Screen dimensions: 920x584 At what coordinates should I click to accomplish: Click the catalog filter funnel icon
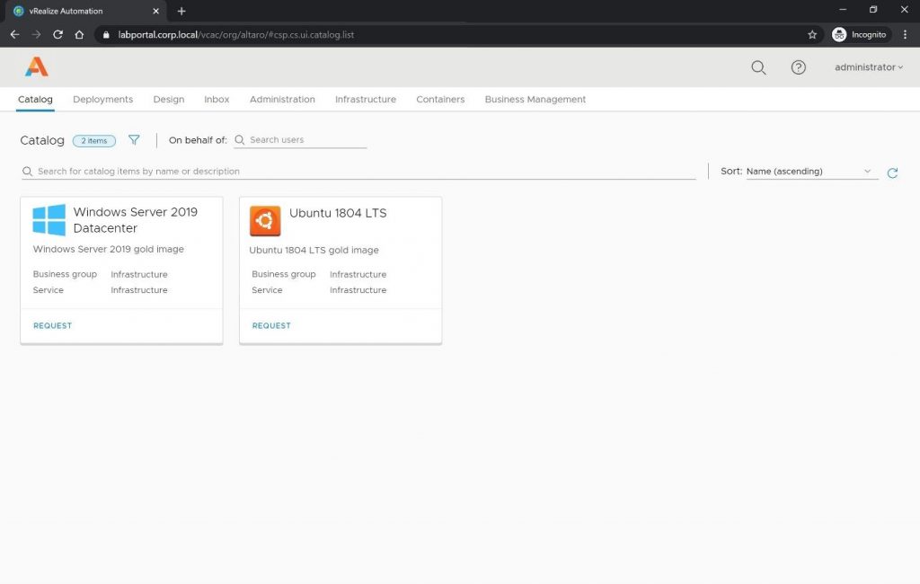134,139
